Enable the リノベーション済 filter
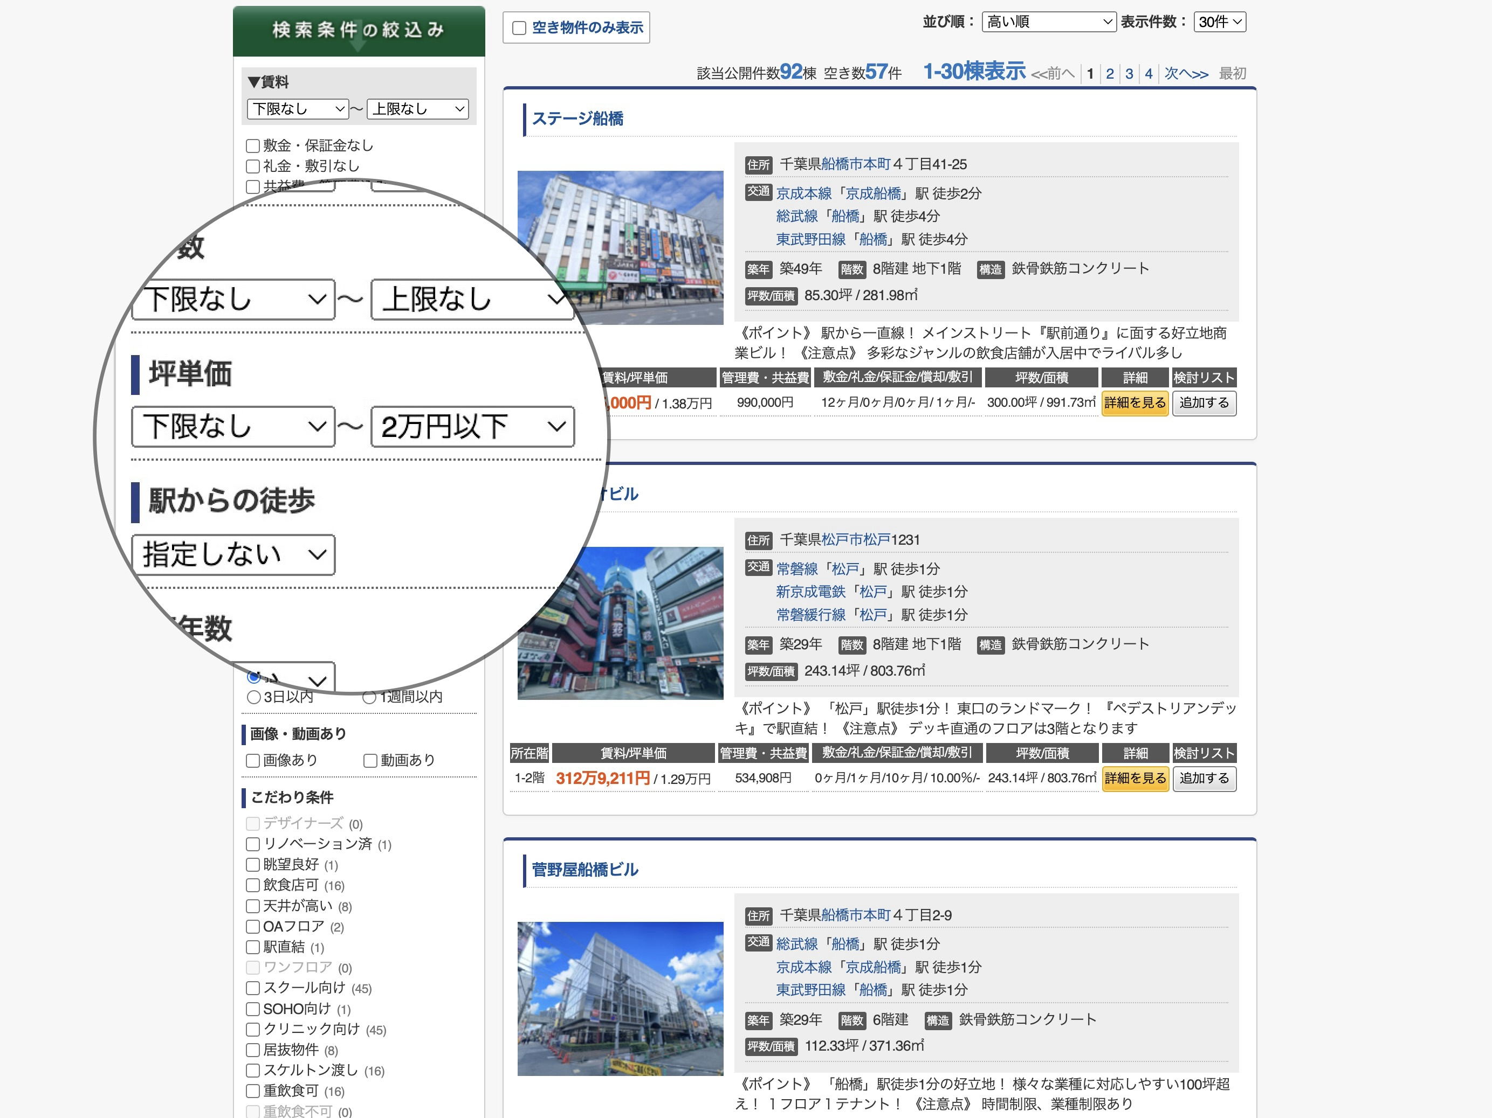1492x1118 pixels. tap(253, 844)
